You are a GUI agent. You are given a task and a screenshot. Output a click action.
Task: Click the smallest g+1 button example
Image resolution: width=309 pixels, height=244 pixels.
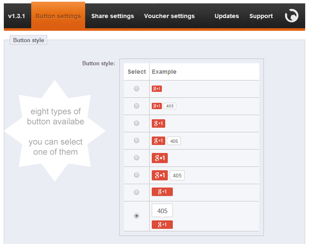click(157, 88)
